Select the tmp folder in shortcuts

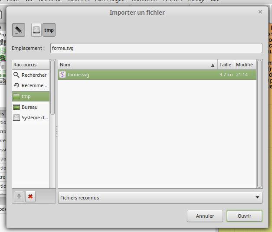pyautogui.click(x=30, y=96)
